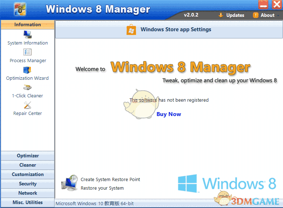
Task: Click the 'This software has not been registered' text
Action: (x=169, y=100)
